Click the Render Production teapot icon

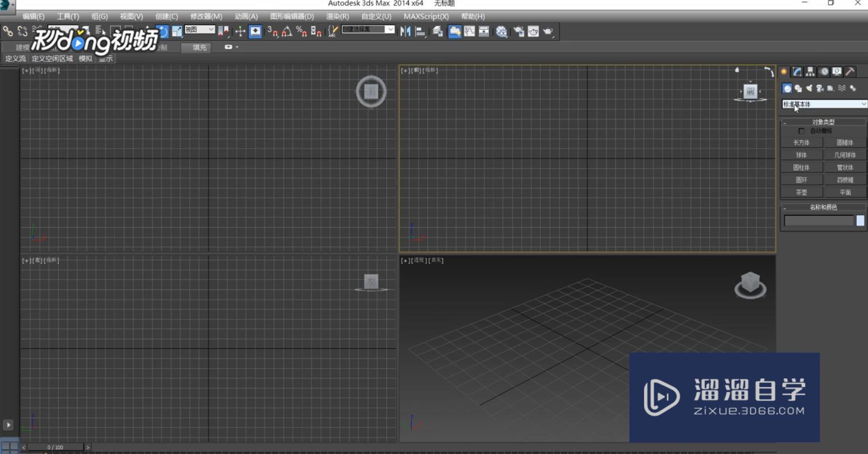pos(547,31)
